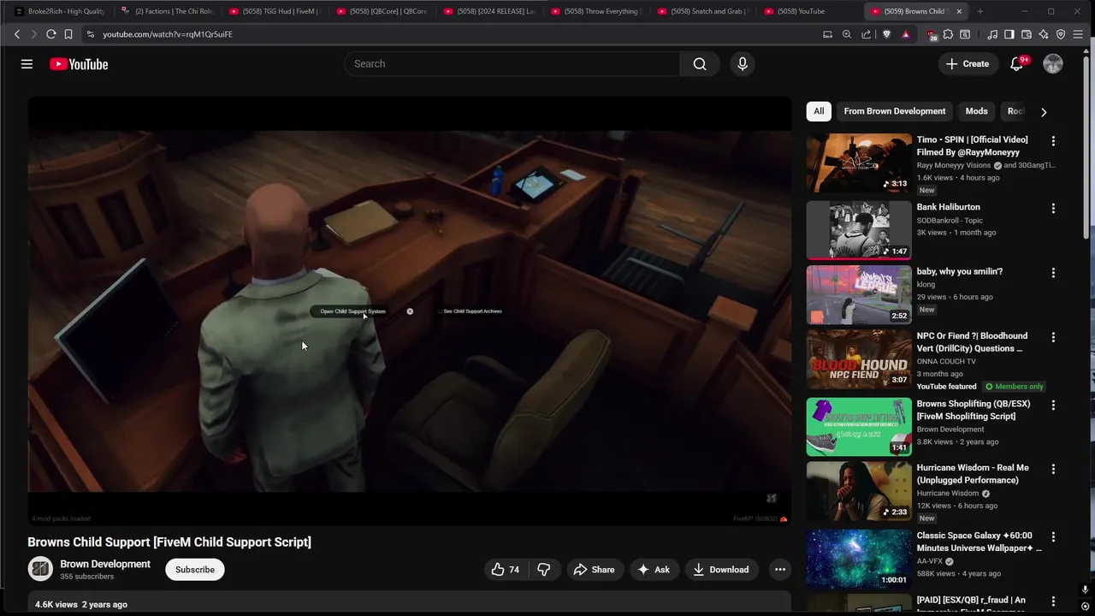Open Brave Wallet icon
This screenshot has height=616, width=1095.
pyautogui.click(x=1027, y=34)
